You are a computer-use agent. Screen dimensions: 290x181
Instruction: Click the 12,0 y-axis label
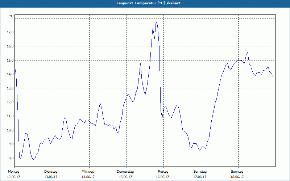(x=11, y=102)
